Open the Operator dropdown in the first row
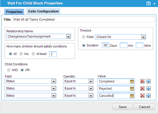Viewport: 158px width, 114px height. (x=91, y=81)
